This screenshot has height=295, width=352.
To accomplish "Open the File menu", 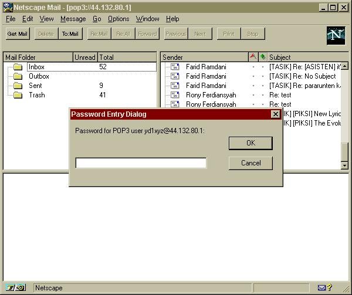I will click(11, 19).
